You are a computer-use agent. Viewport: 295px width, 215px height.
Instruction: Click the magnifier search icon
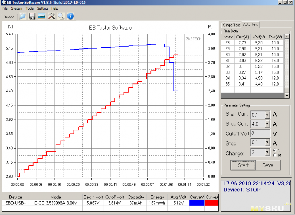click(61, 16)
